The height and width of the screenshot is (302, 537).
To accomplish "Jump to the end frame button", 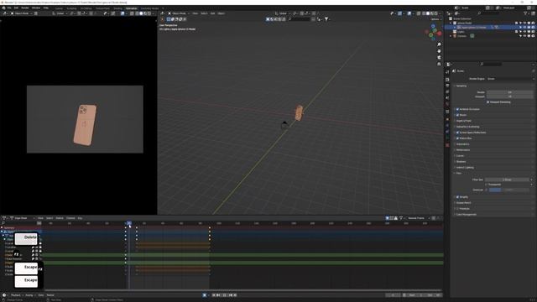I will click(x=235, y=295).
